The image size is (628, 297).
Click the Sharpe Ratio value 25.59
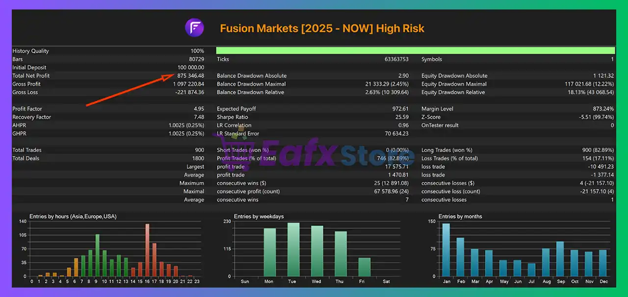[x=401, y=117]
